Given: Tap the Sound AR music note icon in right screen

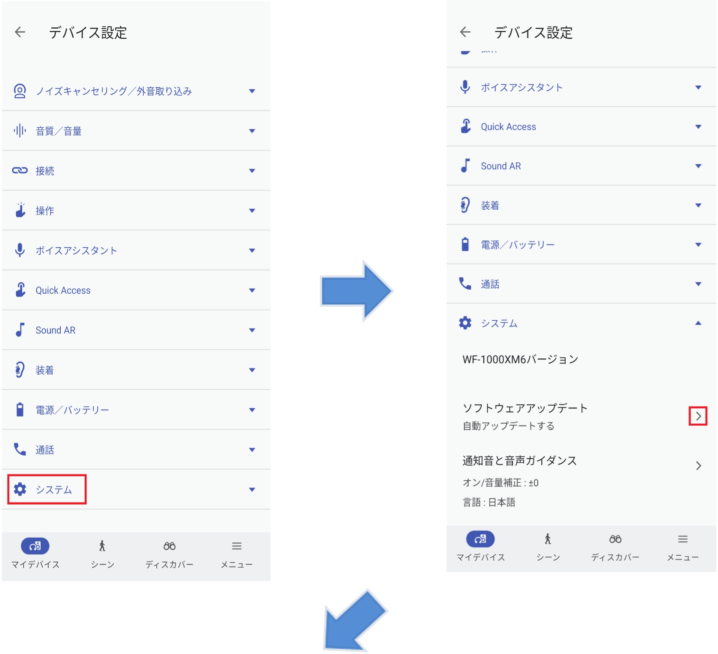Looking at the screenshot, I should [x=465, y=166].
